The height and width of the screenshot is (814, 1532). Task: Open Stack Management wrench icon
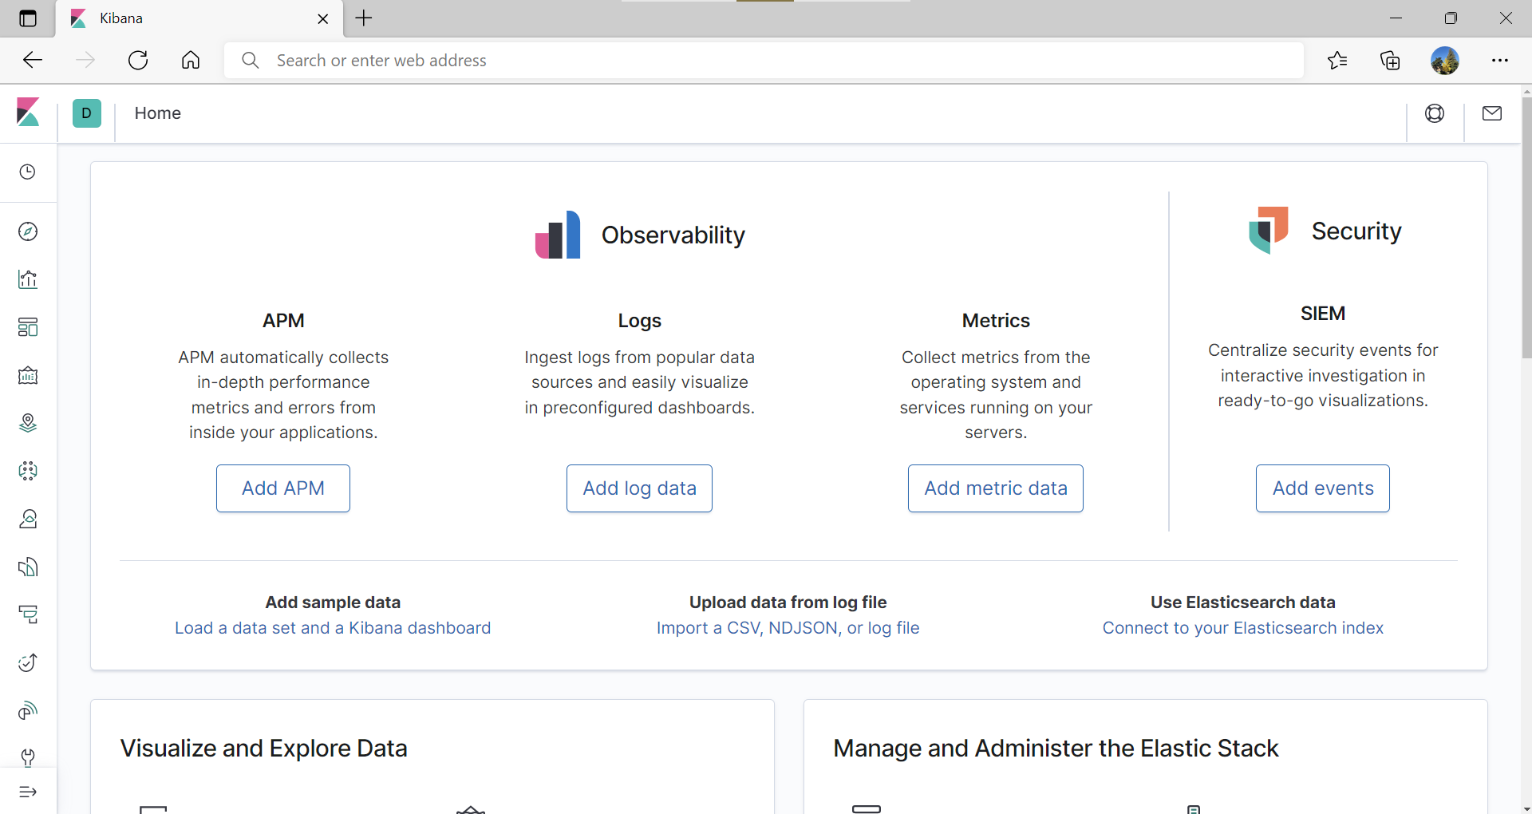[28, 758]
